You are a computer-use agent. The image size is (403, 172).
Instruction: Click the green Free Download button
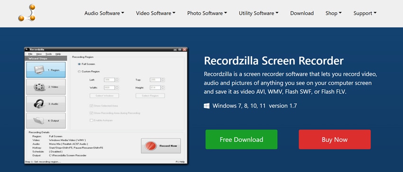click(241, 139)
